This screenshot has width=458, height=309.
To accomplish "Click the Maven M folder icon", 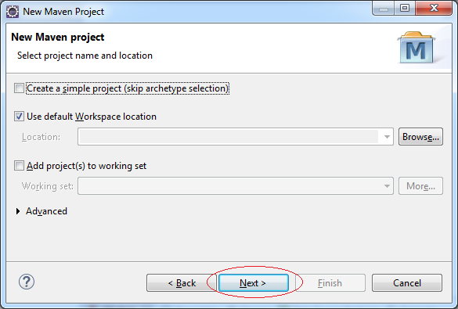I will tap(416, 48).
